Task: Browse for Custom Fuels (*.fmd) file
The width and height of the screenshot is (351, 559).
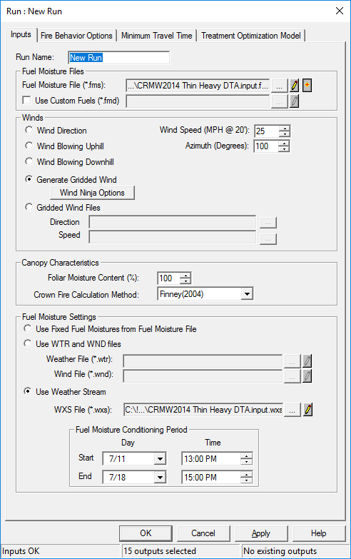Action: click(x=280, y=101)
